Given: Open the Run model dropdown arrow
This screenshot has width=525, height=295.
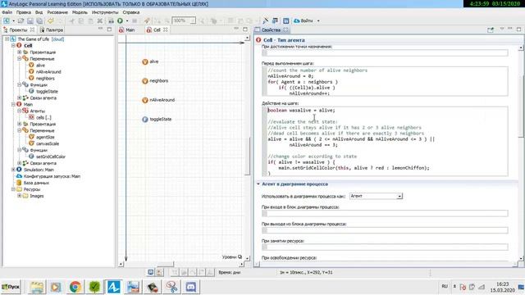Looking at the screenshot, I should click(x=127, y=20).
